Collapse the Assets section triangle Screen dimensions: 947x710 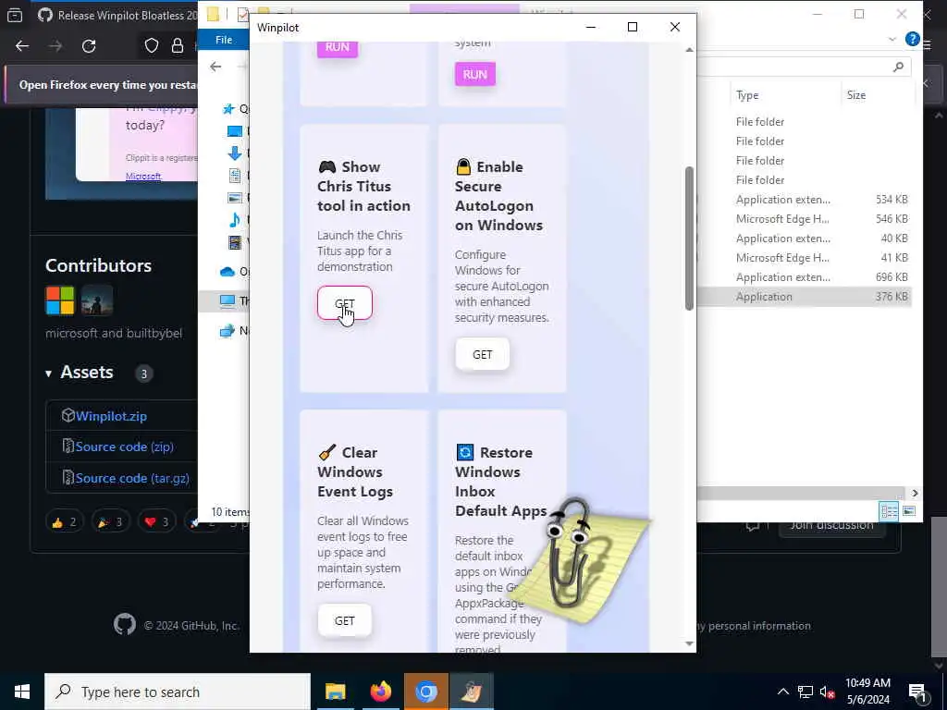point(48,373)
